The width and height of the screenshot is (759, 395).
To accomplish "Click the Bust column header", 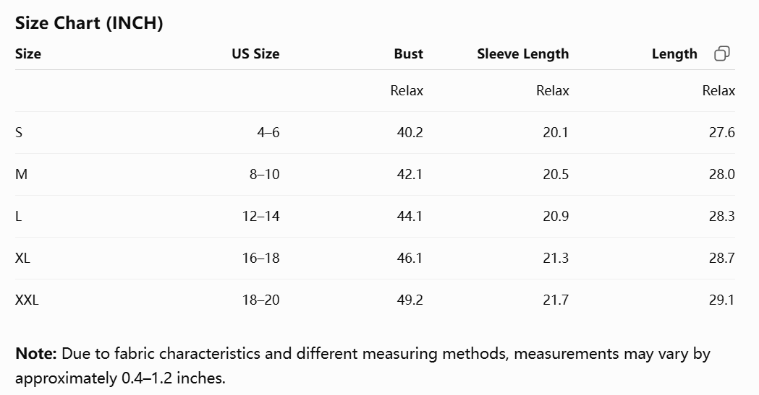I will coord(408,53).
